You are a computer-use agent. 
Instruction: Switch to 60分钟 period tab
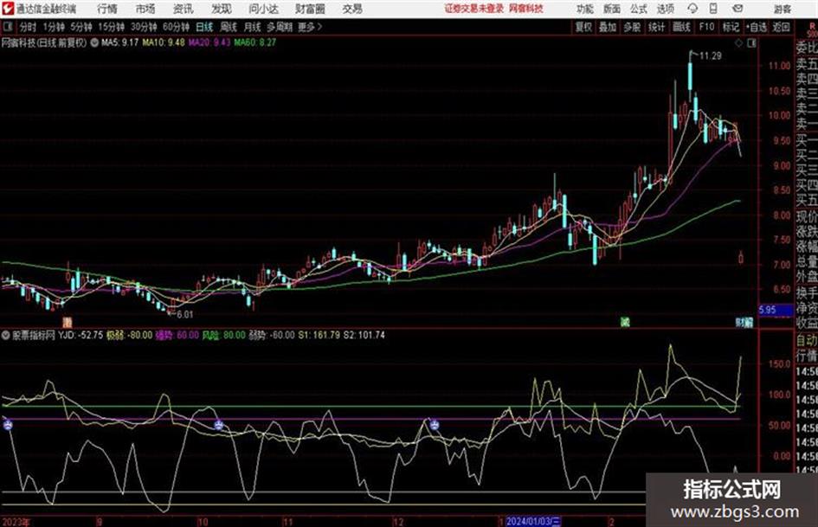tap(176, 27)
